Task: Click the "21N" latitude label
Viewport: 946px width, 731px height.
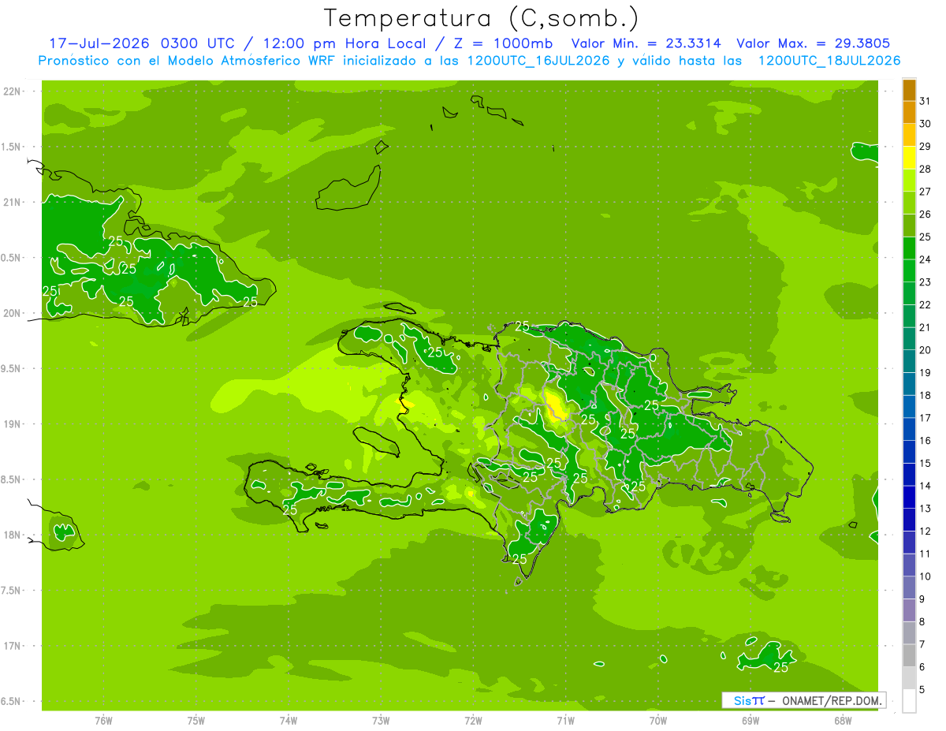Action: click(x=13, y=202)
